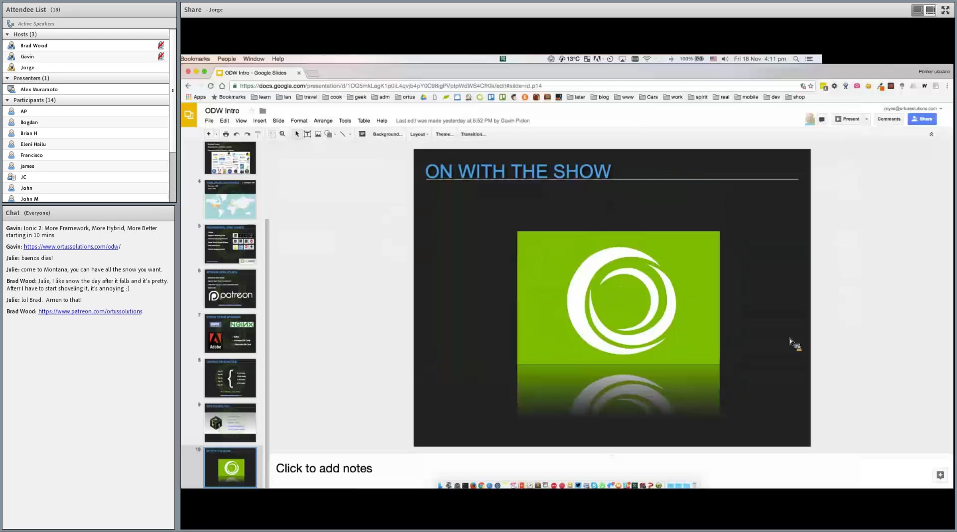This screenshot has height=532, width=957.
Task: Undo the last edit
Action: pyautogui.click(x=236, y=134)
